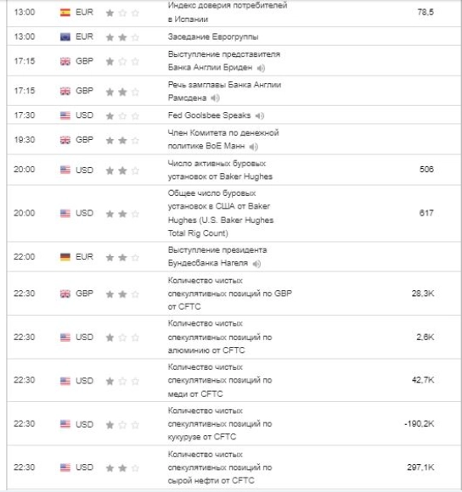Open Индекс доверия потребителей в Испании event
The width and height of the screenshot is (462, 492).
[x=228, y=12]
